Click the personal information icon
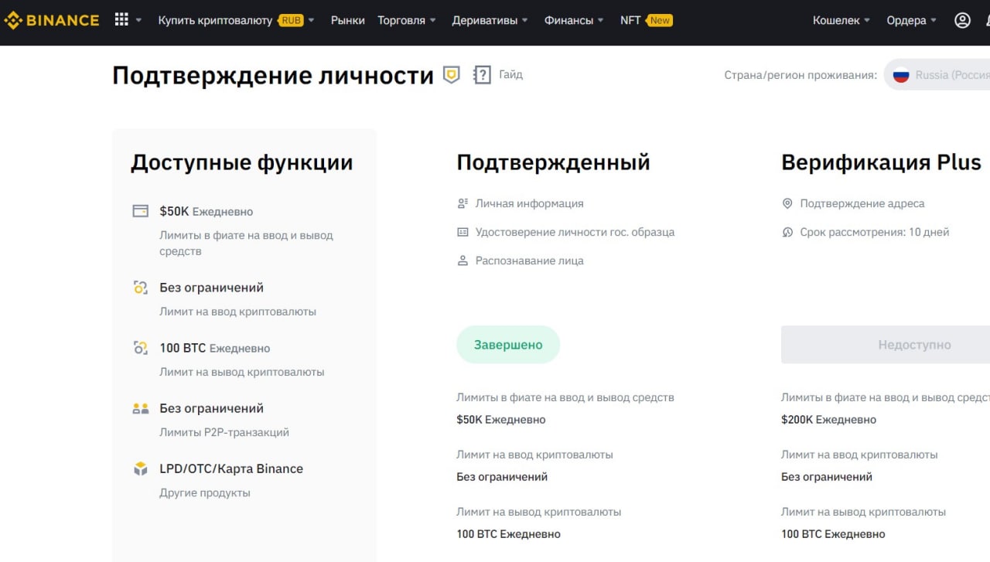Viewport: 990px width, 562px height. point(463,203)
